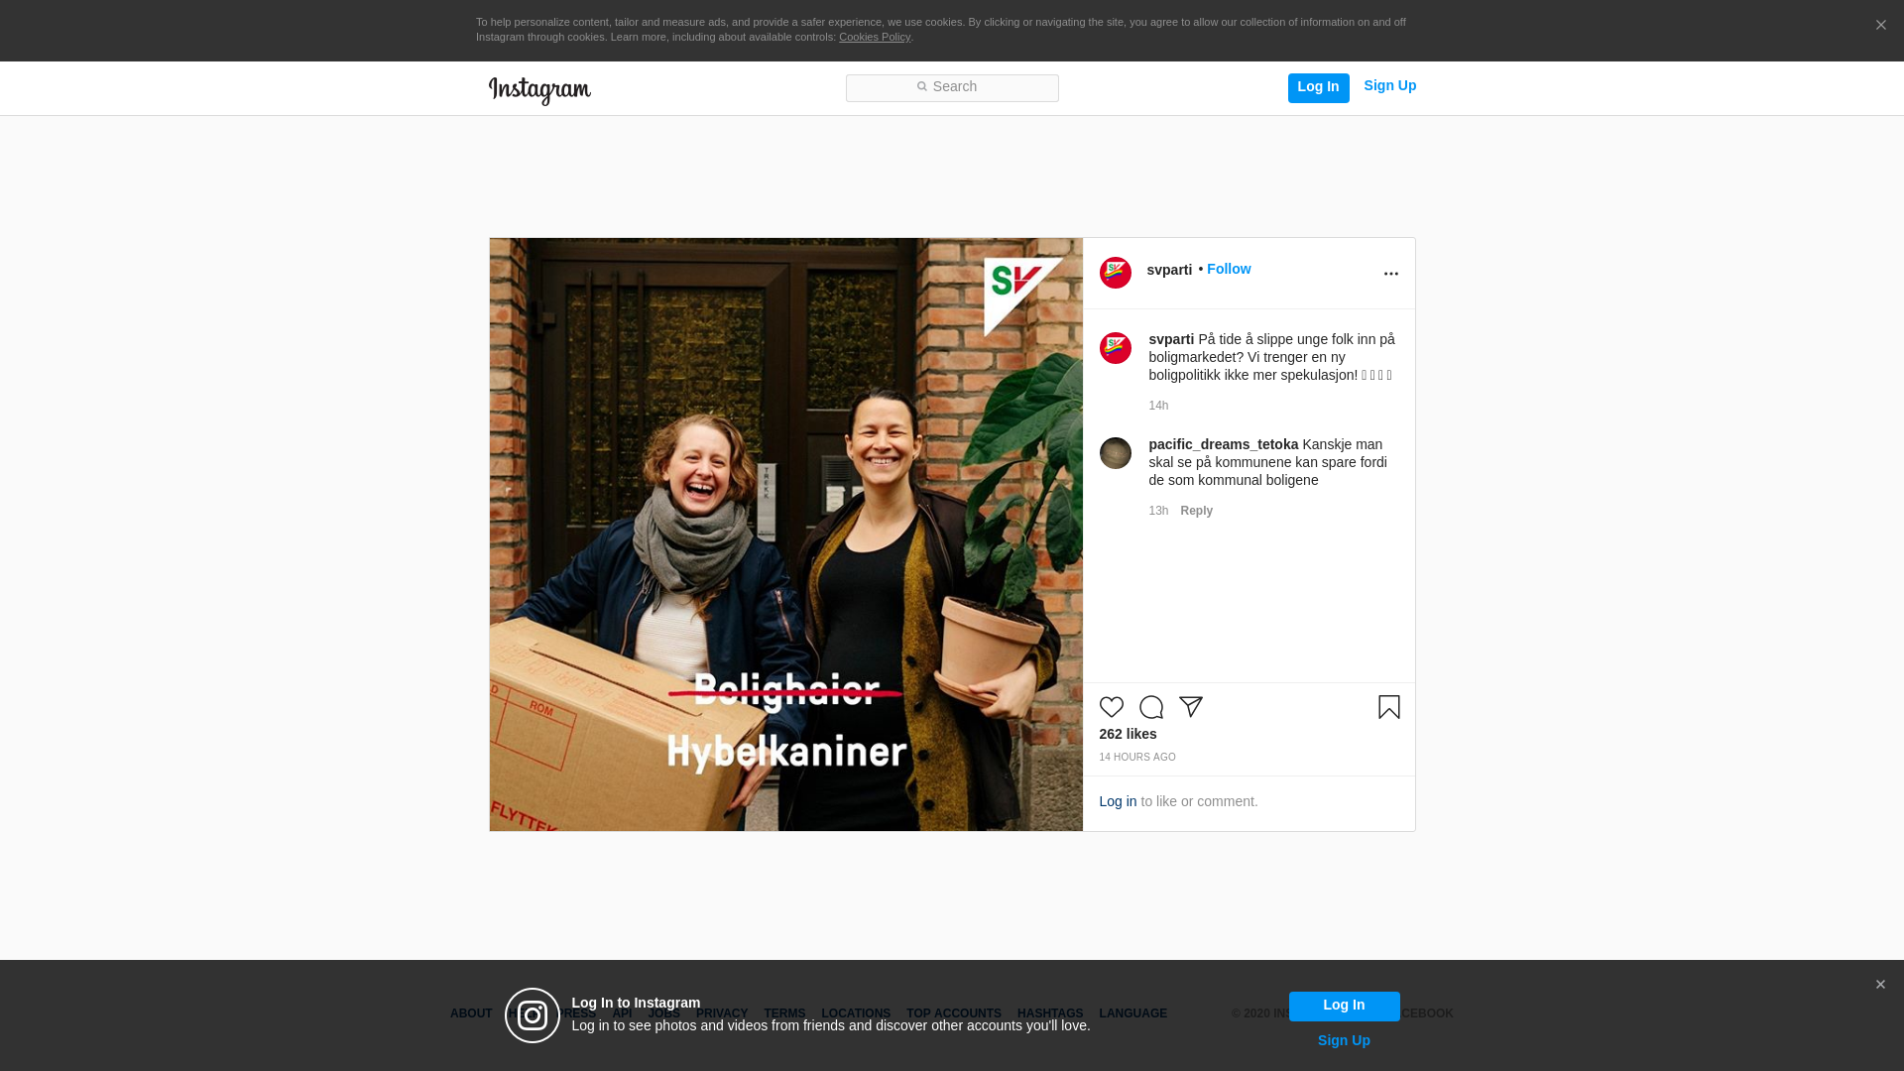Click the Instagram logo
The width and height of the screenshot is (1904, 1071).
539,90
